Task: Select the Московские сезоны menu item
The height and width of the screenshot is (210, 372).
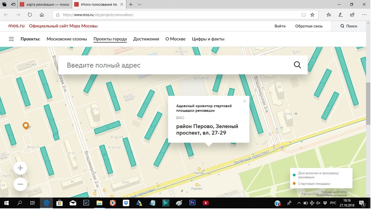Action: click(x=67, y=39)
